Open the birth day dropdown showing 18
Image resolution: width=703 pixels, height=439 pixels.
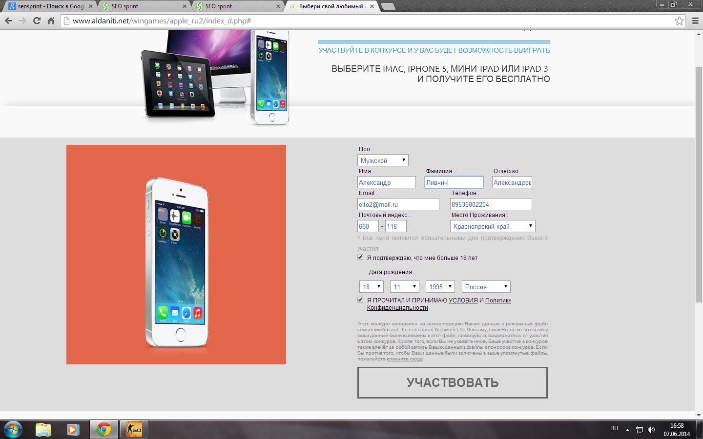pyautogui.click(x=371, y=287)
